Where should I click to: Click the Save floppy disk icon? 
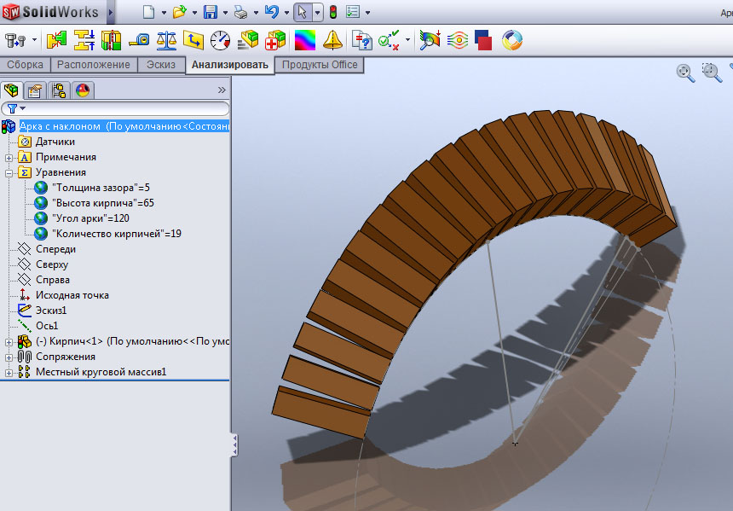coord(210,12)
